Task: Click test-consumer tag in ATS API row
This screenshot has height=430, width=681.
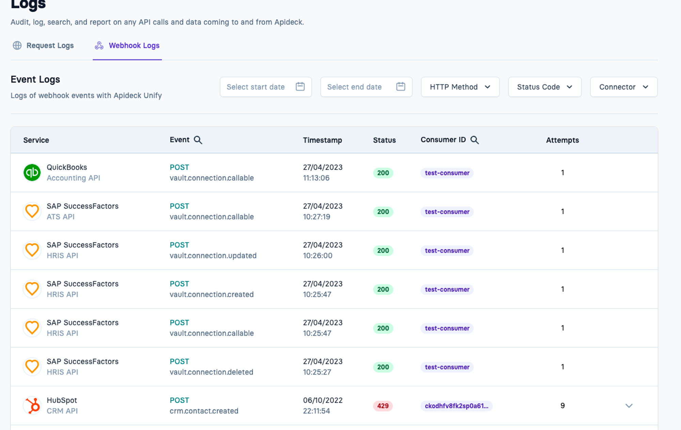Action: pyautogui.click(x=447, y=212)
